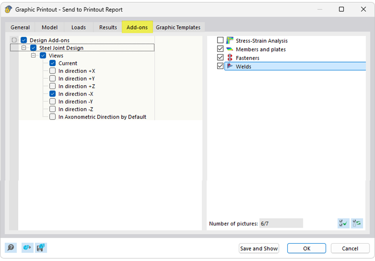Click the Members and plates icon
375x261 pixels.
(x=229, y=49)
